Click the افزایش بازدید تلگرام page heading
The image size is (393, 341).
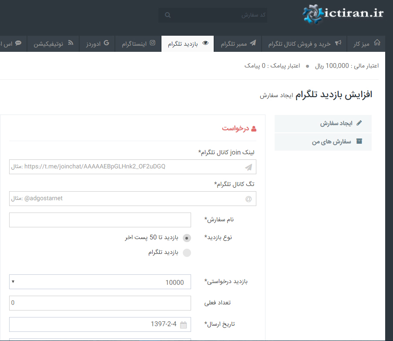[x=334, y=95]
